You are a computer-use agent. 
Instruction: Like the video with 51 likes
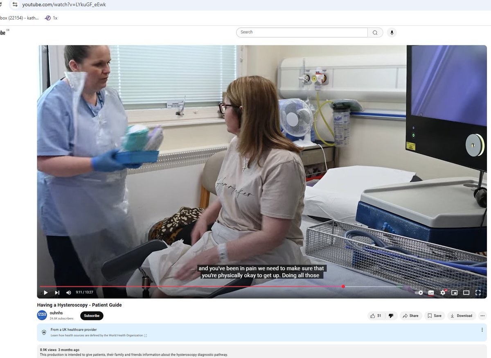(x=376, y=316)
